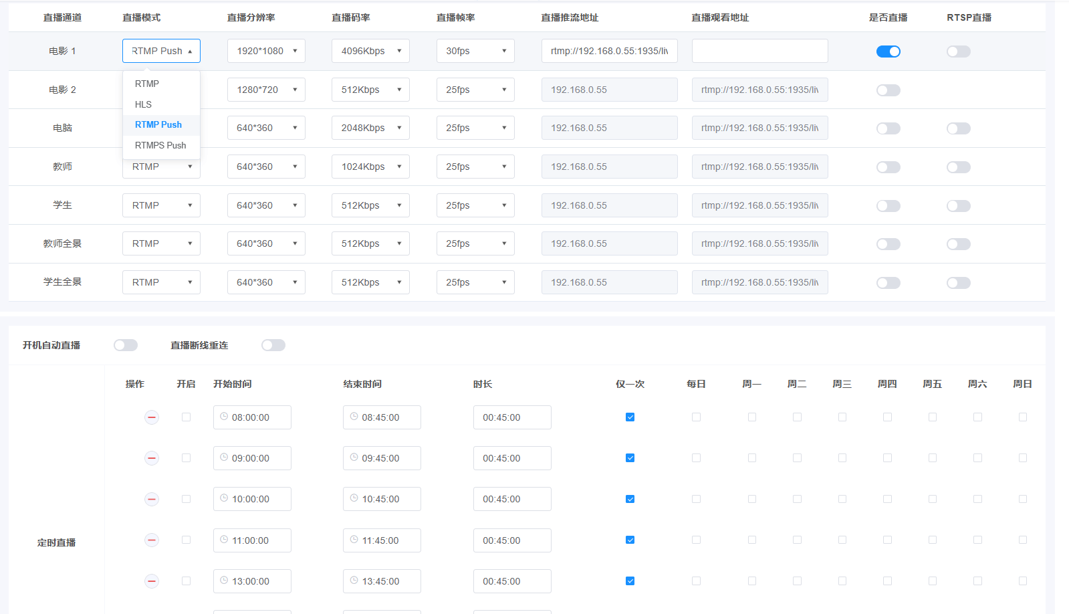Viewport: 1069px width, 614px height.
Task: Remove the 11:00:00 scheduled broadcast row
Action: (x=152, y=540)
